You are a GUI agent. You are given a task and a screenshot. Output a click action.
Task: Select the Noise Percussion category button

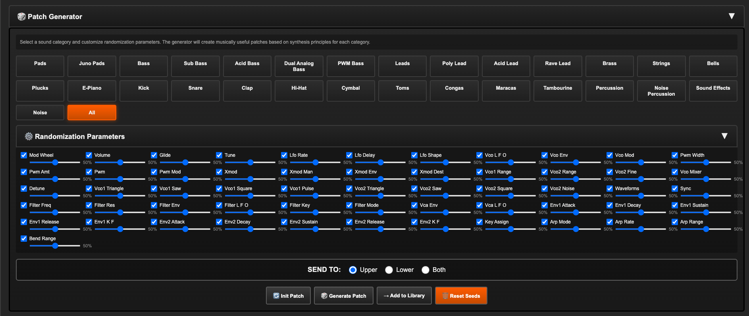click(x=661, y=91)
